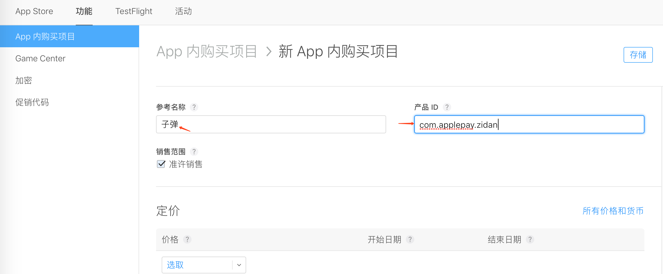Open help for 结束日期 column
This screenshot has height=274, width=663.
[x=531, y=239]
